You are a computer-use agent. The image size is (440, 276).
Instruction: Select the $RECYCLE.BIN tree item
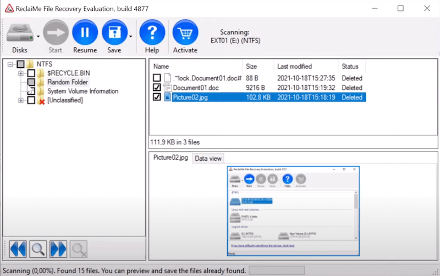[68, 73]
